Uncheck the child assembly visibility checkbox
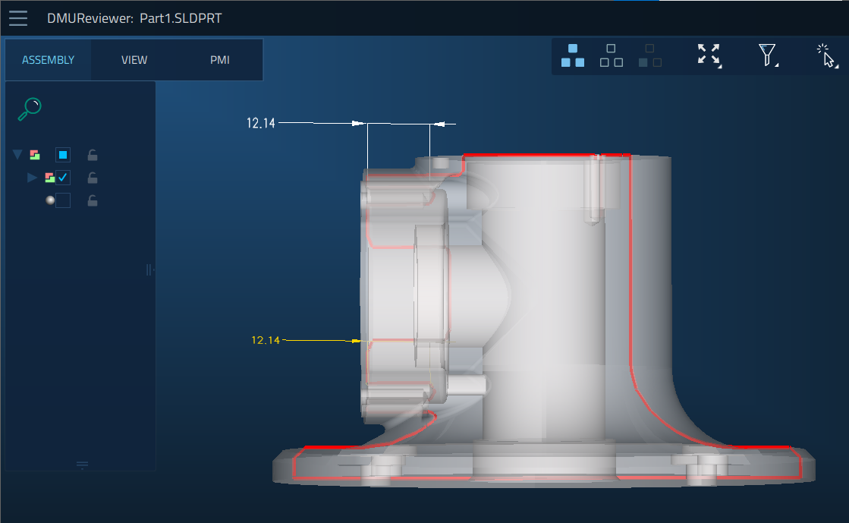 63,177
